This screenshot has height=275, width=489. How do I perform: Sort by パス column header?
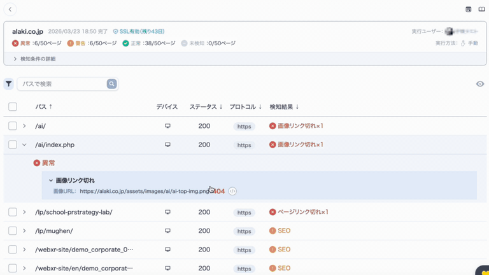[44, 107]
